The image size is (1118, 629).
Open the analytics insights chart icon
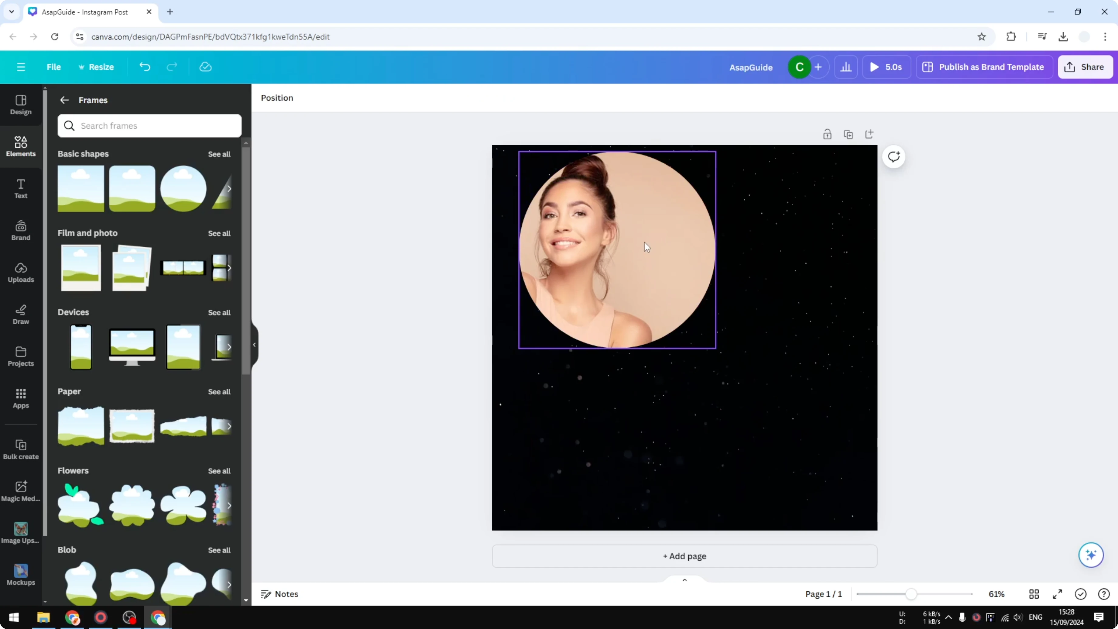(x=846, y=67)
